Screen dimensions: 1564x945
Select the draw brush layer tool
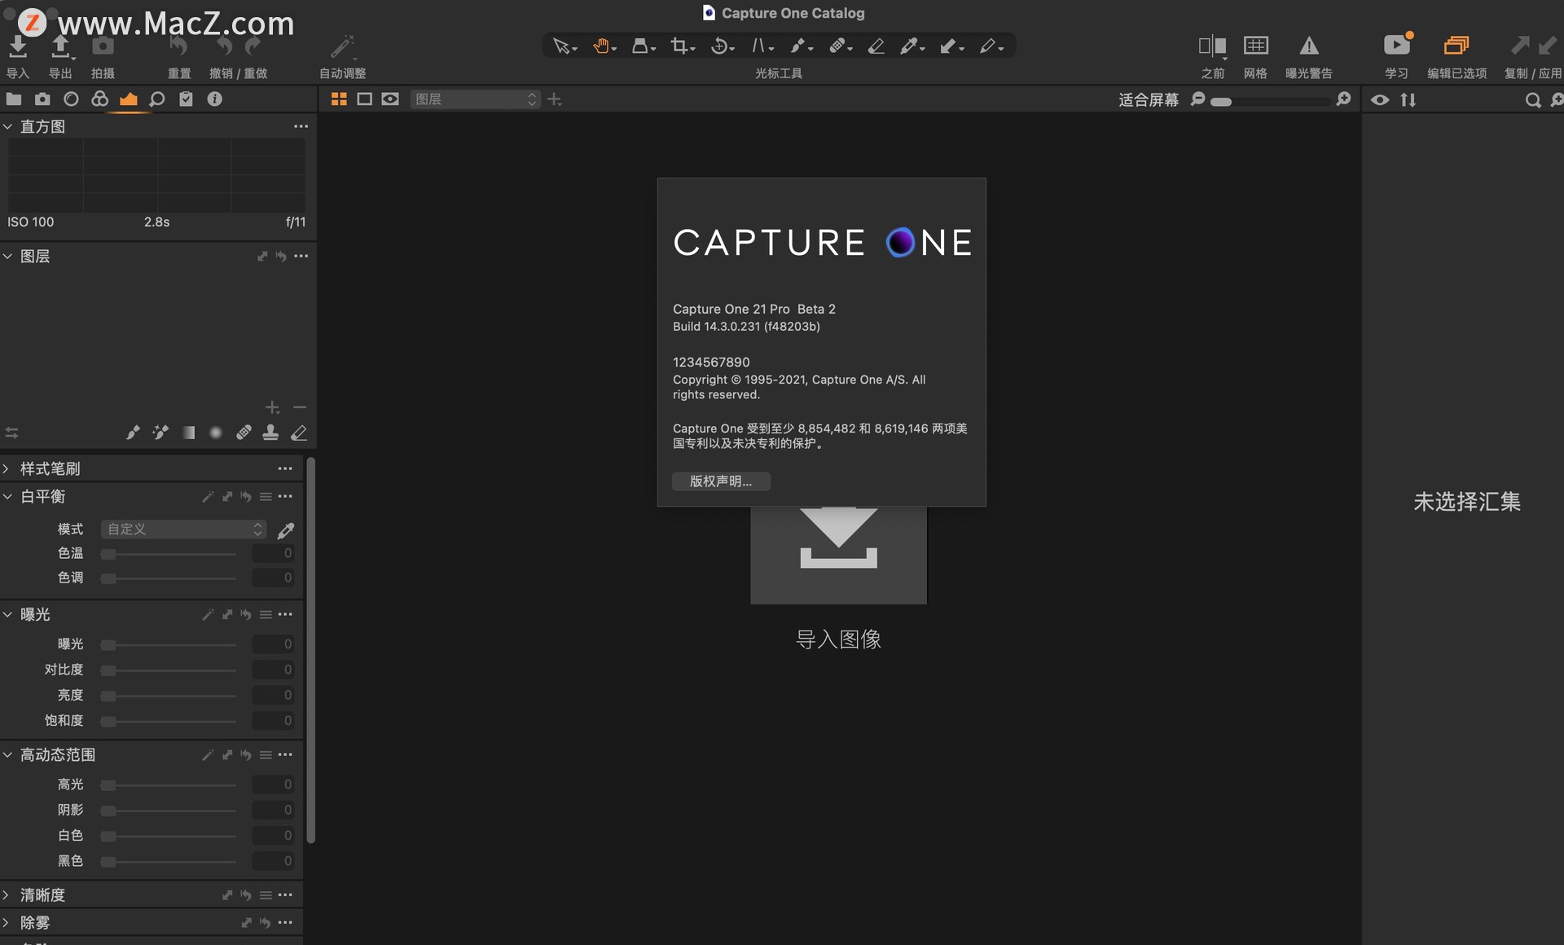click(x=133, y=433)
